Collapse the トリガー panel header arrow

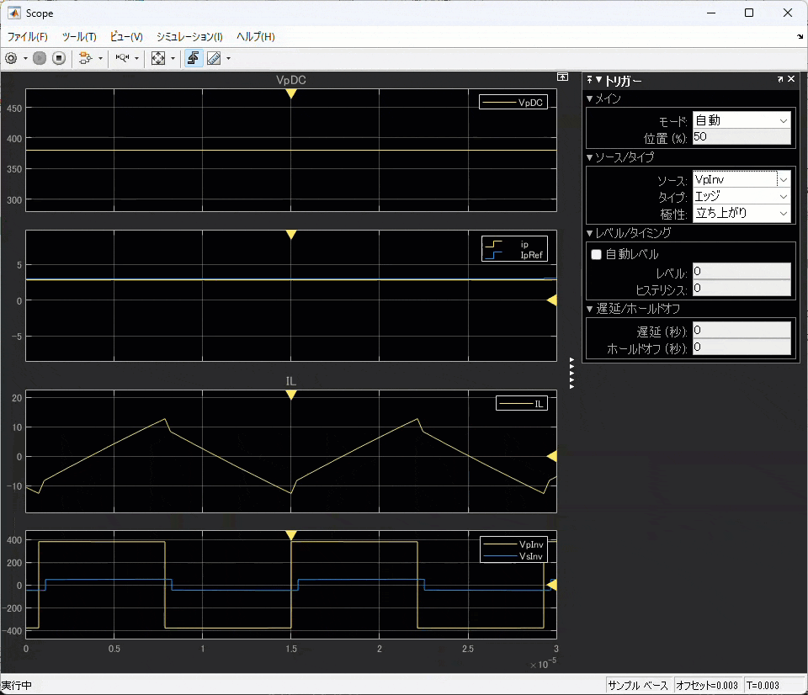point(598,79)
